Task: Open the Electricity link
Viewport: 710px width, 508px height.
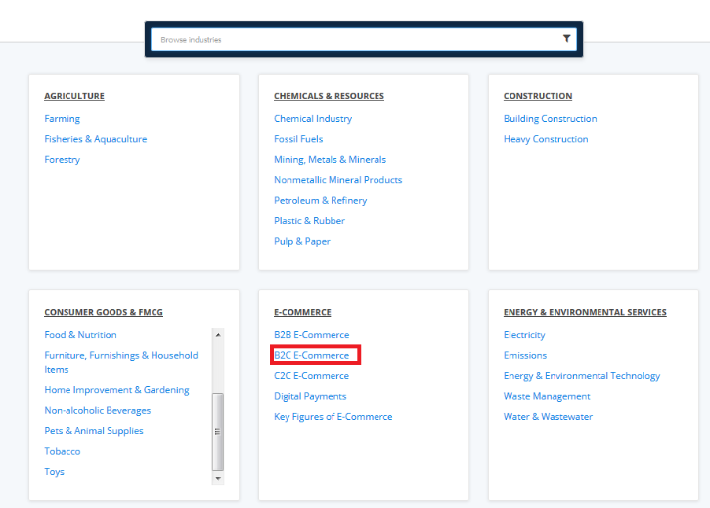Action: 524,335
